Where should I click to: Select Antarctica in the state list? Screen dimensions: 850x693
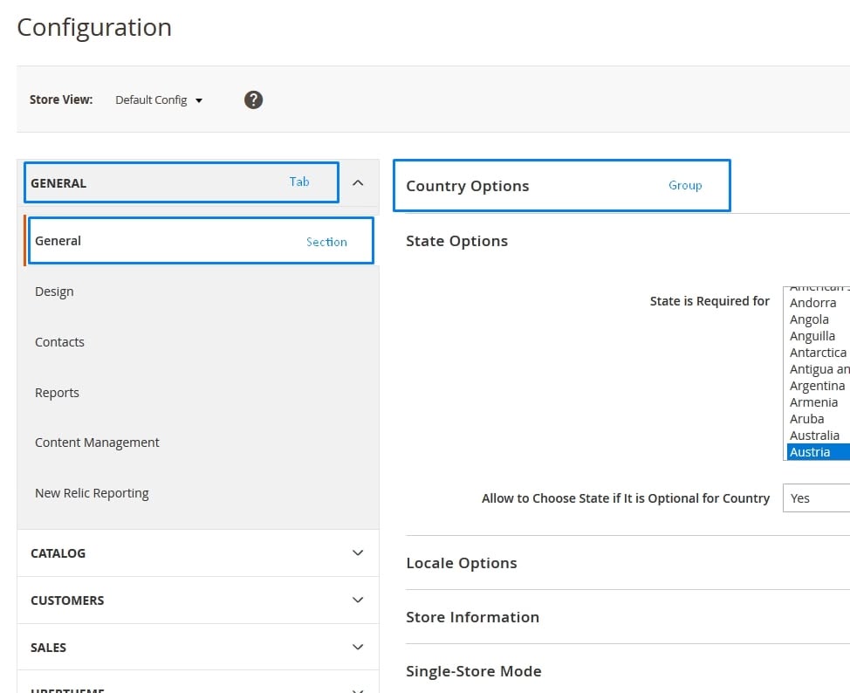pos(819,353)
